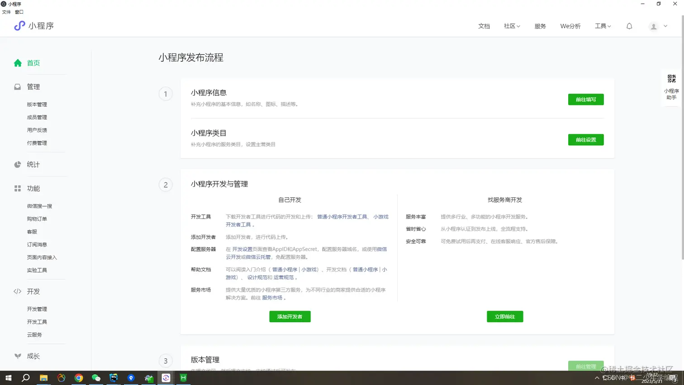Click the 统计 pie chart icon
Image resolution: width=684 pixels, height=385 pixels.
18,165
